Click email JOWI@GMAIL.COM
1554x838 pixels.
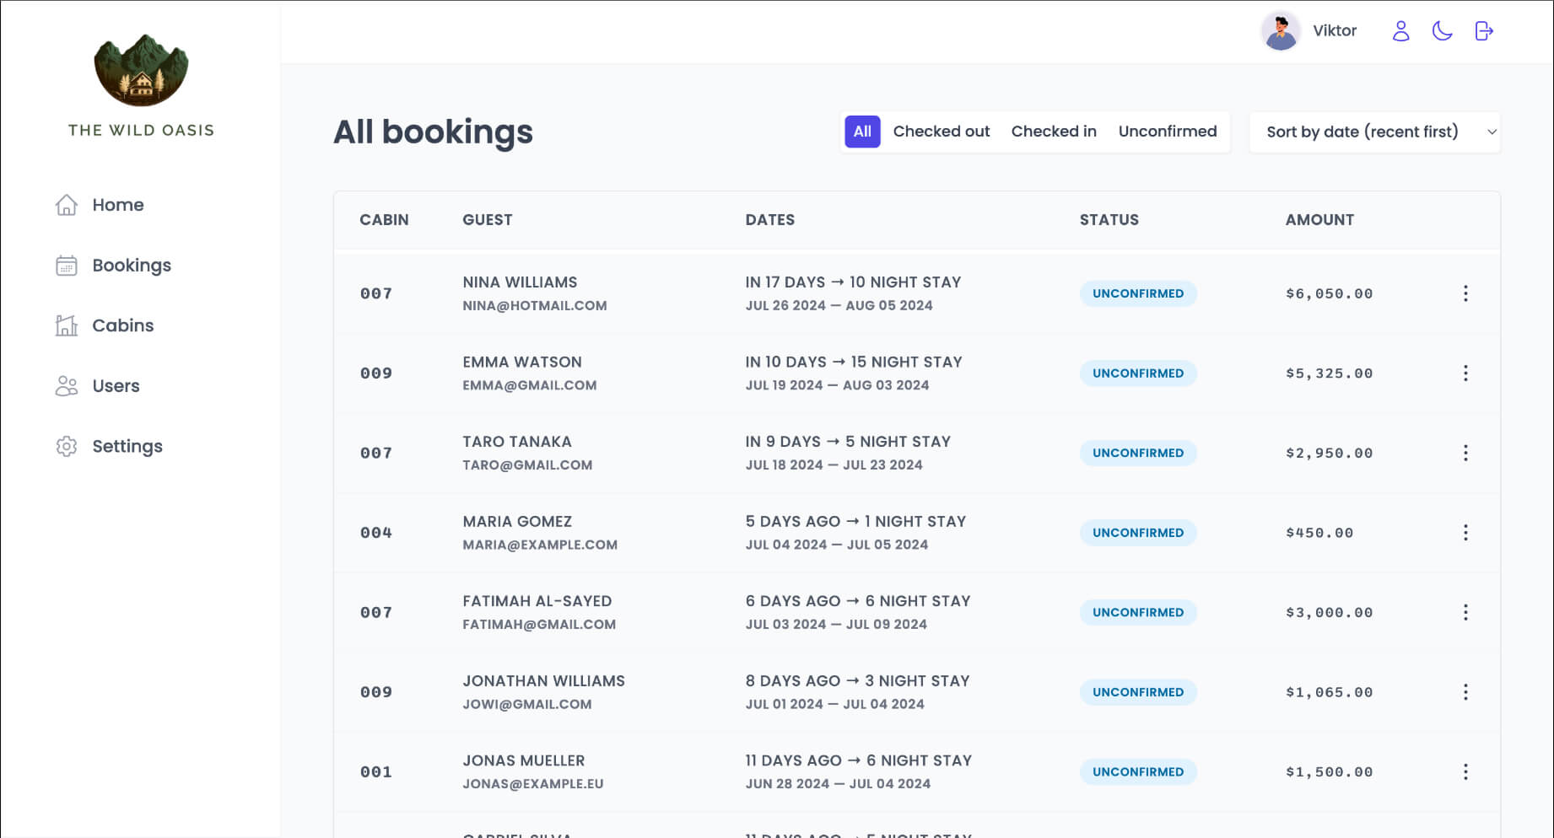pos(527,704)
